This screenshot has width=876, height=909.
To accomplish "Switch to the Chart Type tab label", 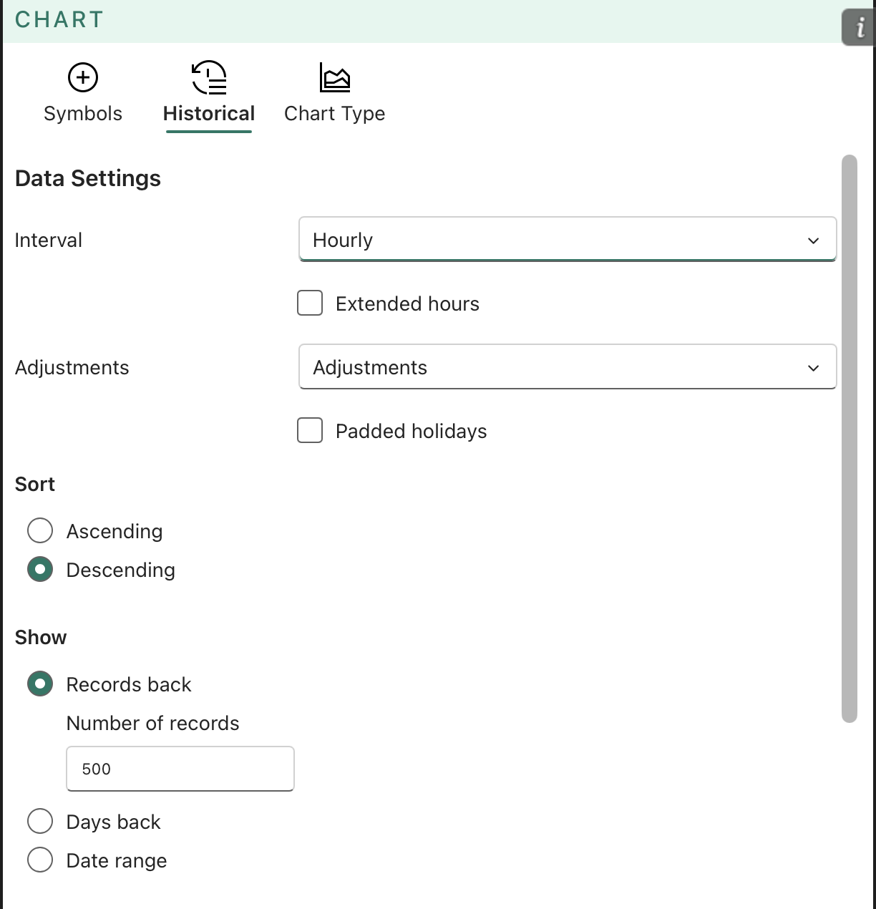I will 335,114.
